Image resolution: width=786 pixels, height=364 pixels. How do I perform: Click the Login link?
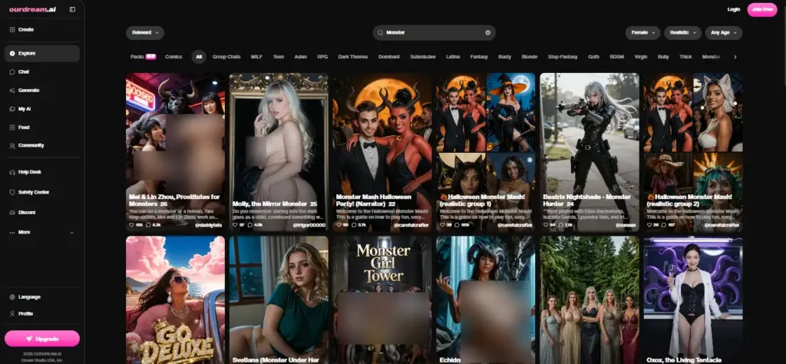(733, 9)
